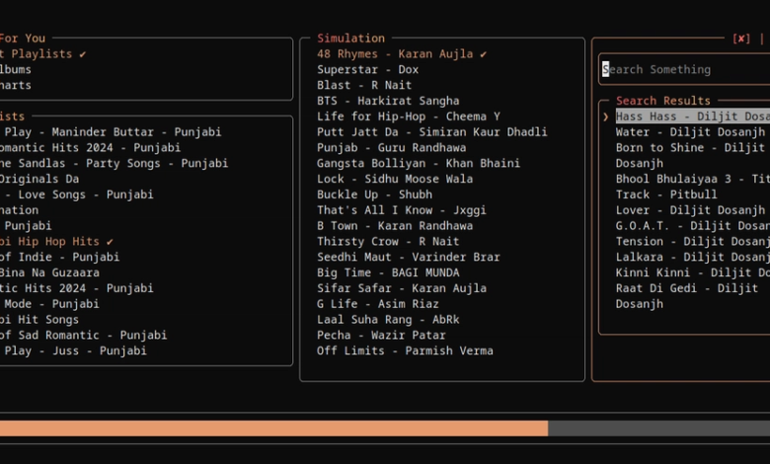Choose Raat Di Gedi search result
Viewport: 770px width, 464px height.
click(686, 296)
